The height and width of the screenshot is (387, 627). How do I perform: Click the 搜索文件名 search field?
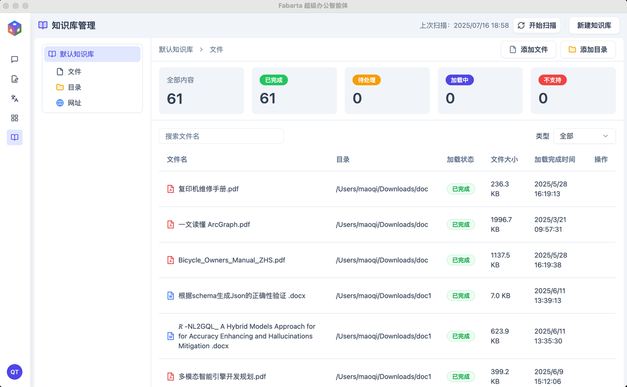[221, 136]
